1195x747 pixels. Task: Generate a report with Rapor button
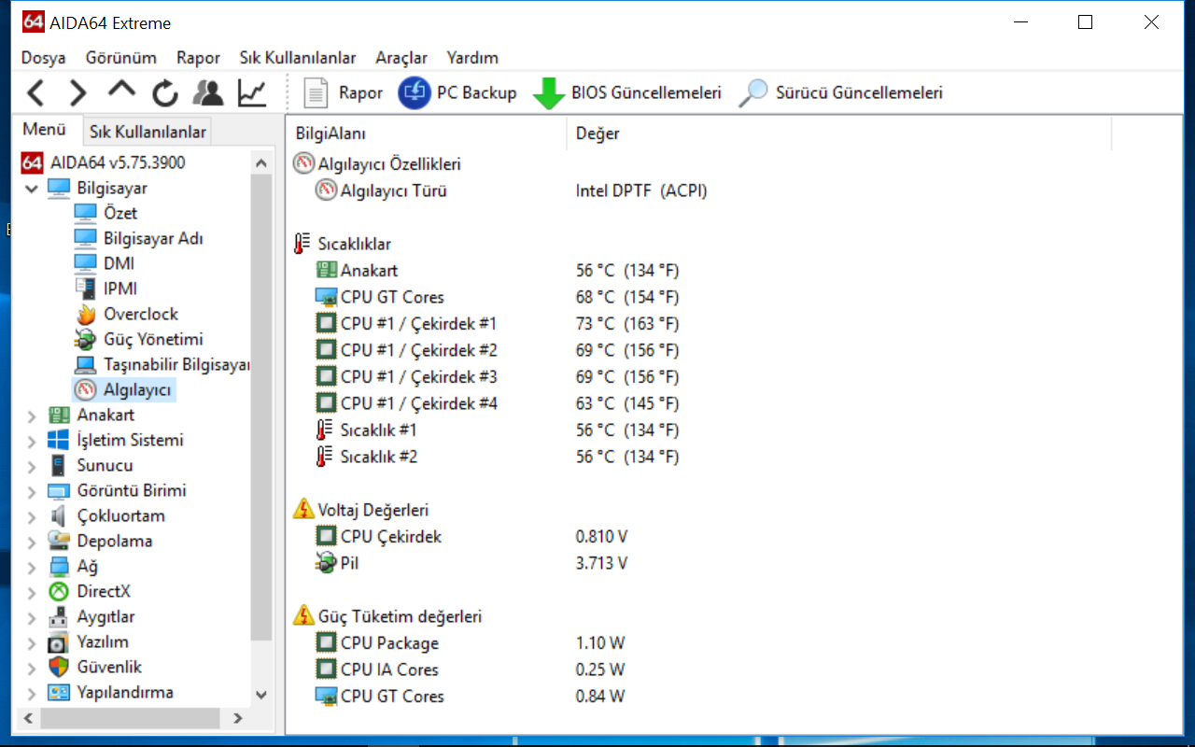[343, 92]
